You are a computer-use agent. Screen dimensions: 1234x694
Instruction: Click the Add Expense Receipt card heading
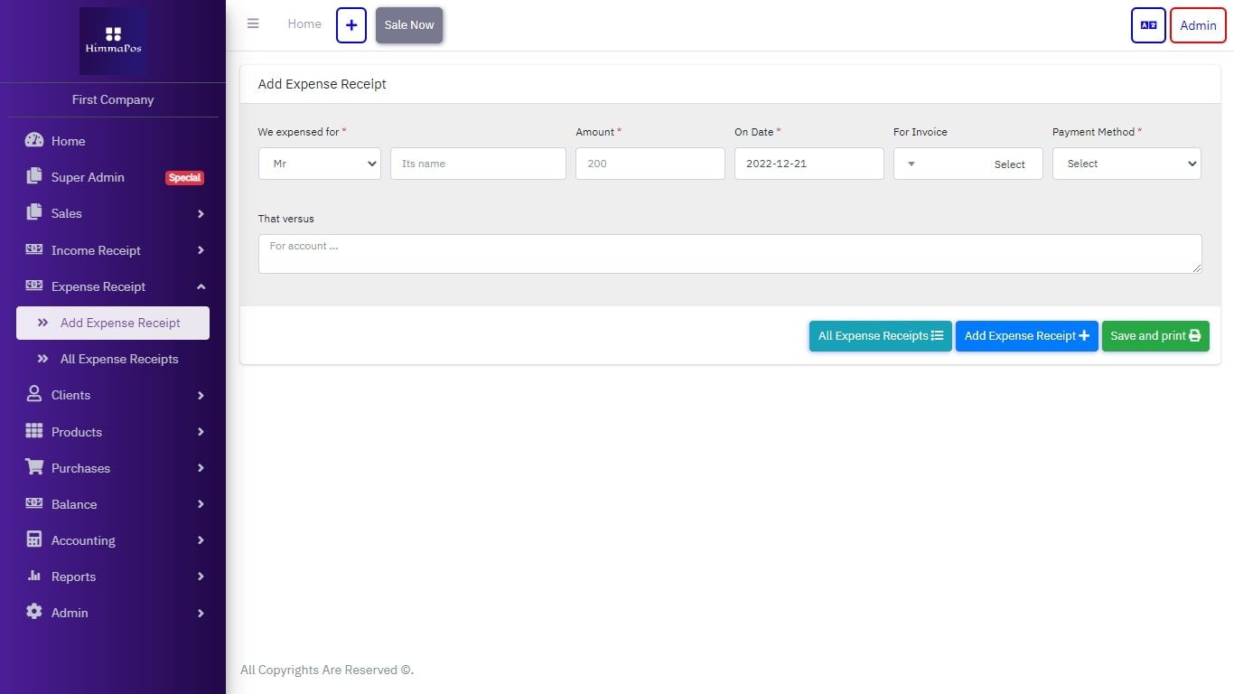pyautogui.click(x=323, y=84)
